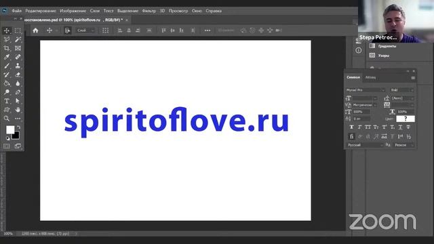Image resolution: width=434 pixels, height=244 pixels.
Task: Open the Изображение menu
Action: pyautogui.click(x=73, y=11)
